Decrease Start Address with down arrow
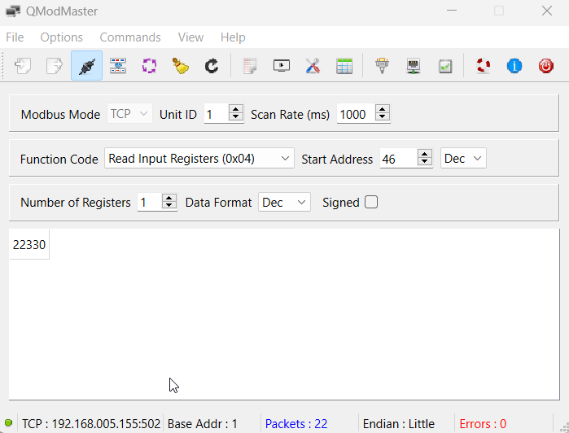Screen dimensions: 569x433 (425, 161)
